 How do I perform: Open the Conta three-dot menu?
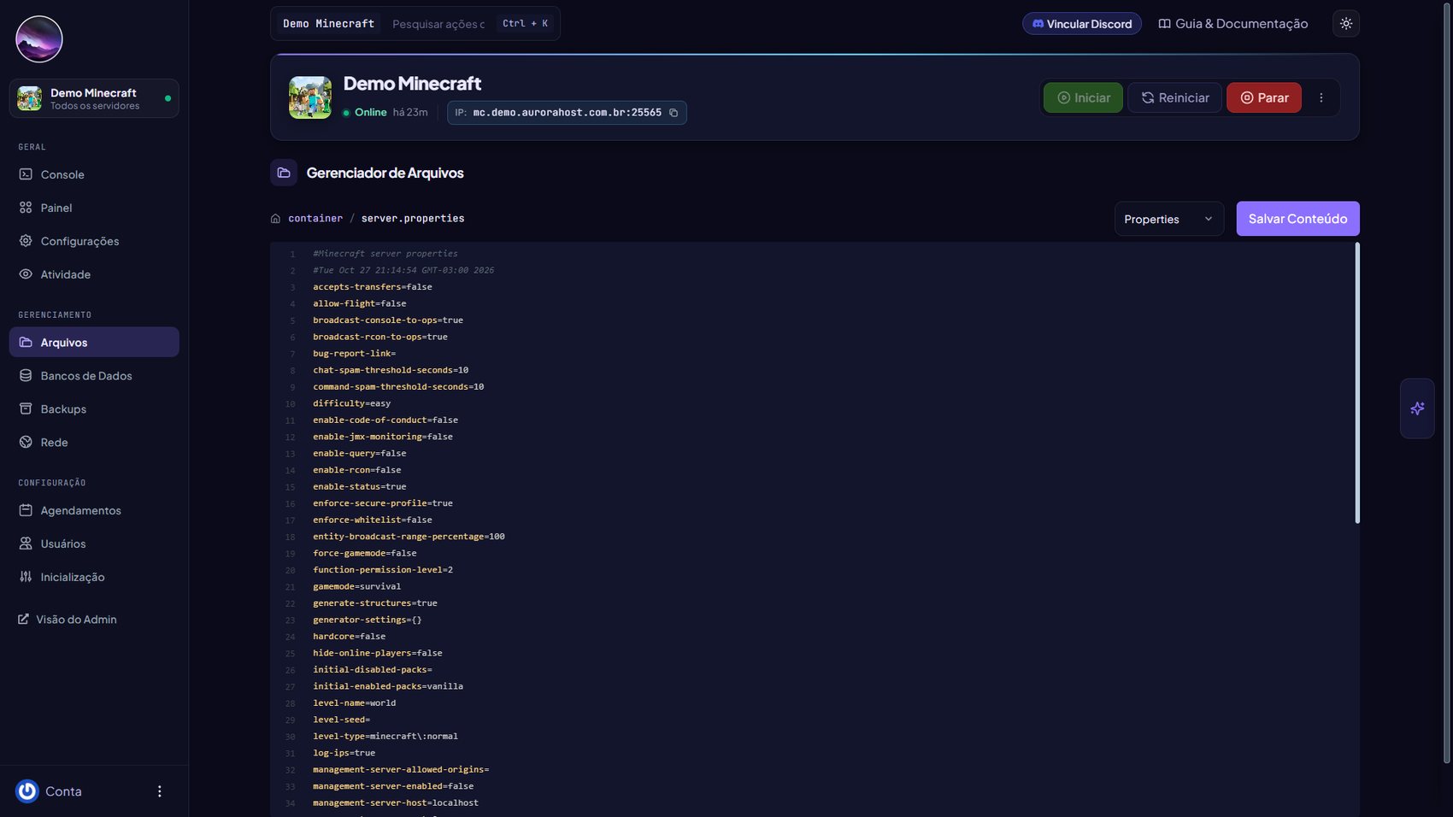point(159,791)
